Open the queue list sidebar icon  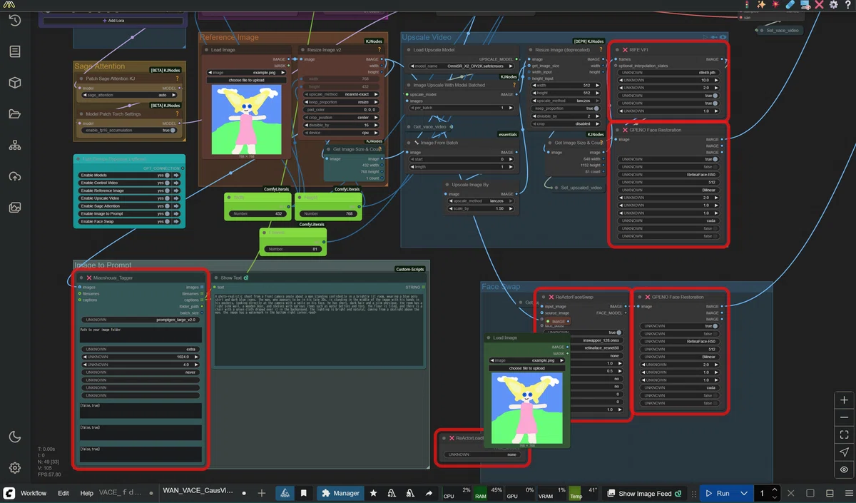(14, 51)
